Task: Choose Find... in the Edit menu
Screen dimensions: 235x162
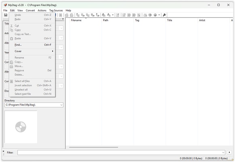Action: tap(32, 45)
